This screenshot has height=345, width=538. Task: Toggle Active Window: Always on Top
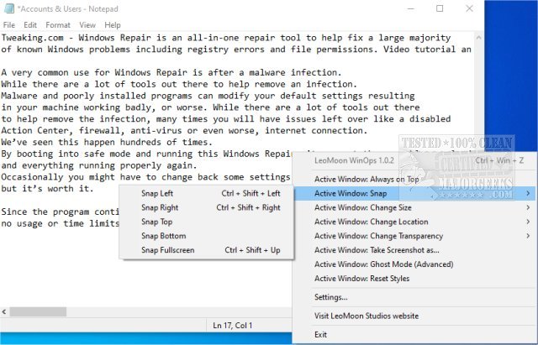pos(367,179)
